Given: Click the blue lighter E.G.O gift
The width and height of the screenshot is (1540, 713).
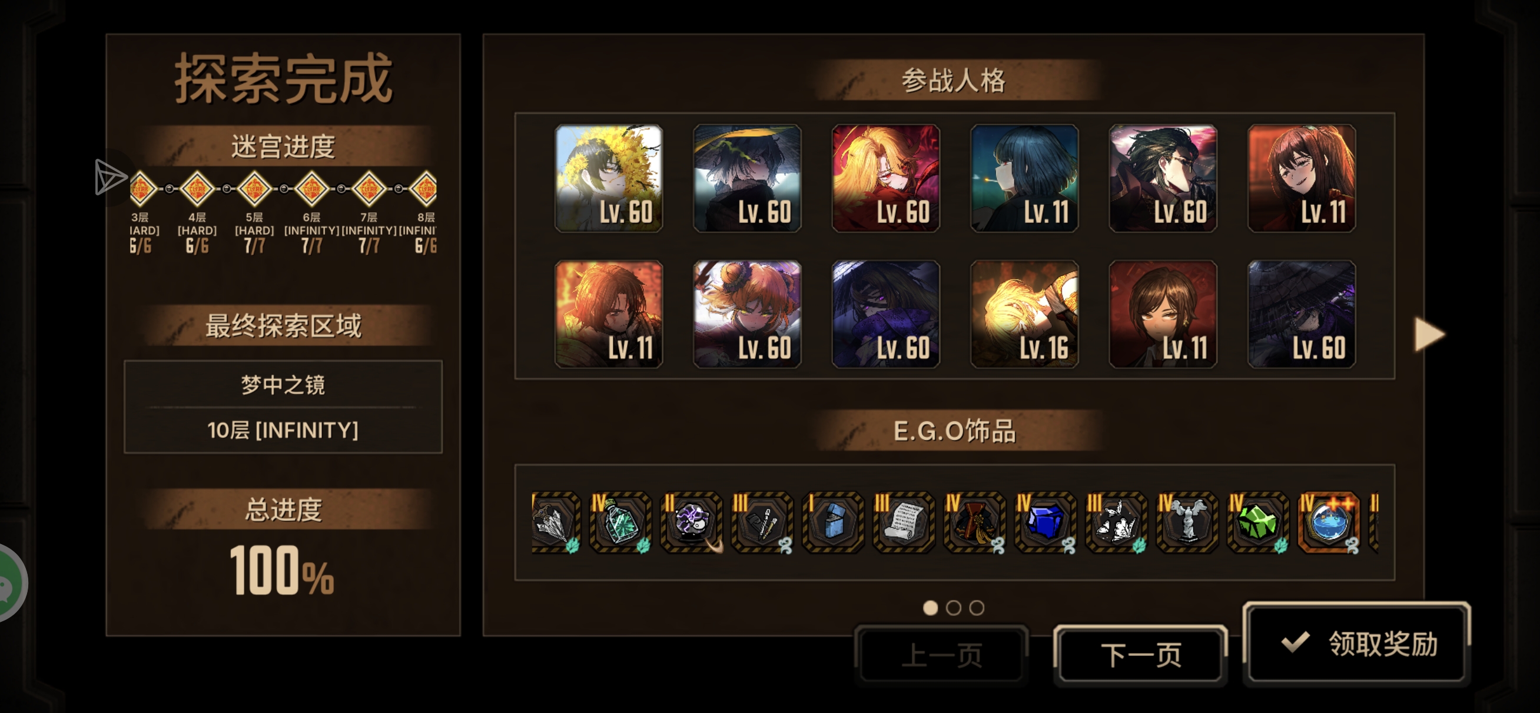Looking at the screenshot, I should (x=832, y=522).
